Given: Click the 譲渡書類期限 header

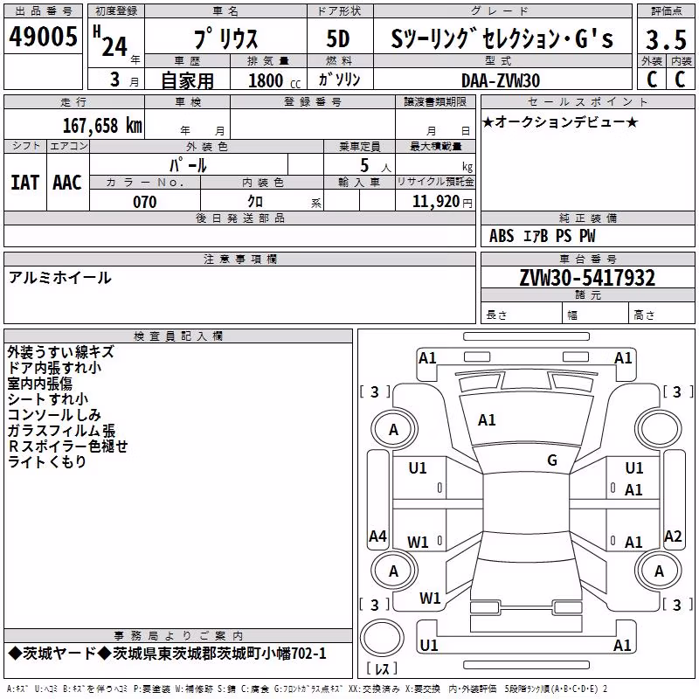Looking at the screenshot, I should tap(435, 101).
